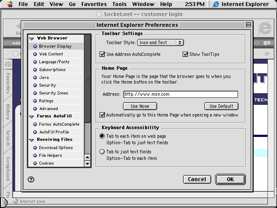Screen dimensions: 277x208
Task: Open the View menu
Action: (56, 4)
